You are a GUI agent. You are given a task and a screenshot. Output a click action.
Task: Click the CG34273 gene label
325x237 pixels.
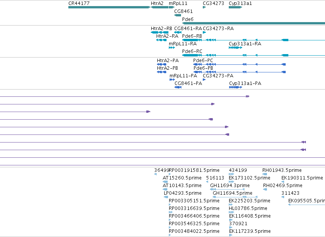pos(213,3)
